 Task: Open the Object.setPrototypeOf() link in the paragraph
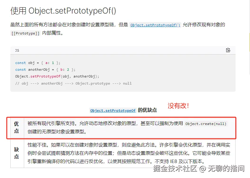(x=155, y=25)
